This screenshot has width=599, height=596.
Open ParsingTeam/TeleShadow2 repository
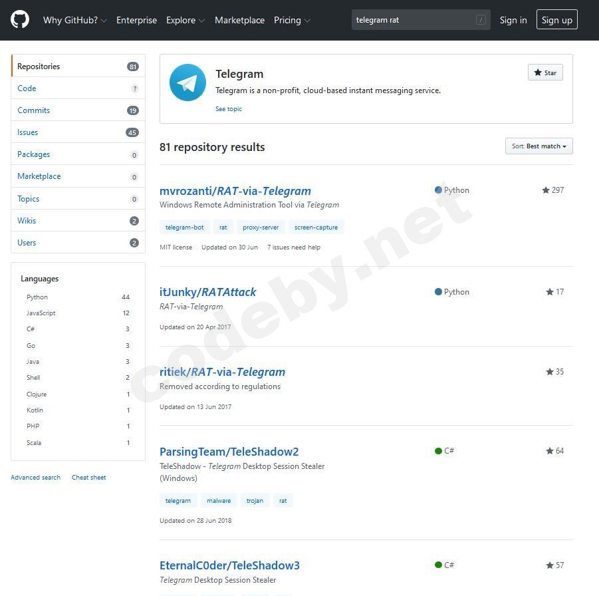[229, 452]
